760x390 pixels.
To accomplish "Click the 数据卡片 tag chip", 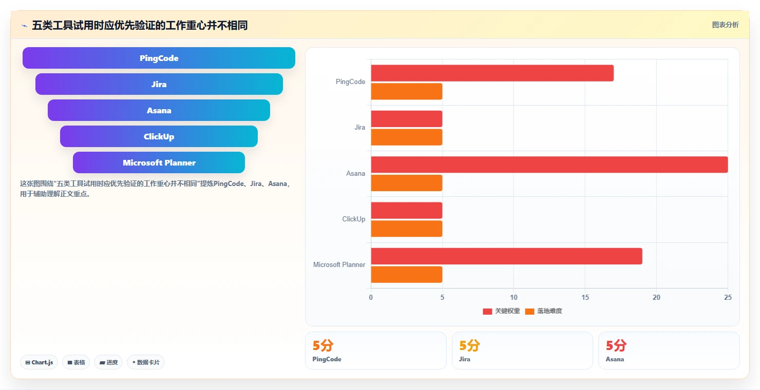I will coord(146,362).
